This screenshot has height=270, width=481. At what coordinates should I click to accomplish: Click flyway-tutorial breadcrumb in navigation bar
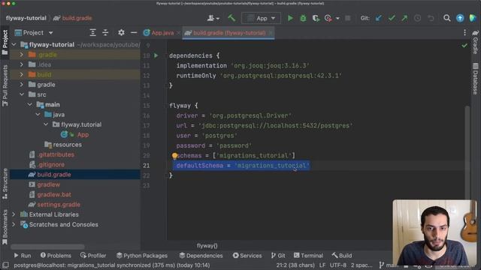point(26,18)
